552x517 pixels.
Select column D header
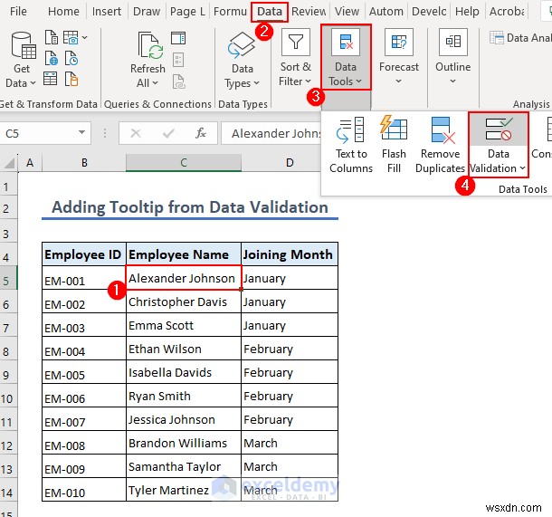coord(290,163)
